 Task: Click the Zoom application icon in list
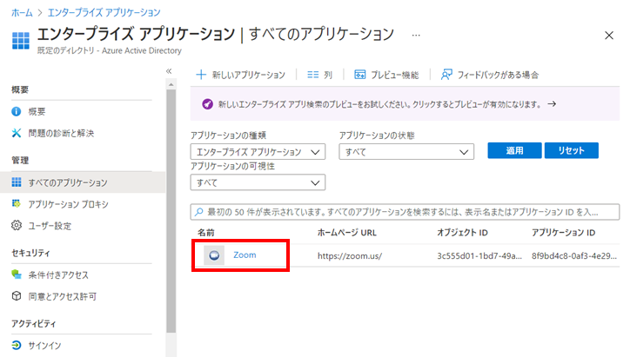point(214,255)
